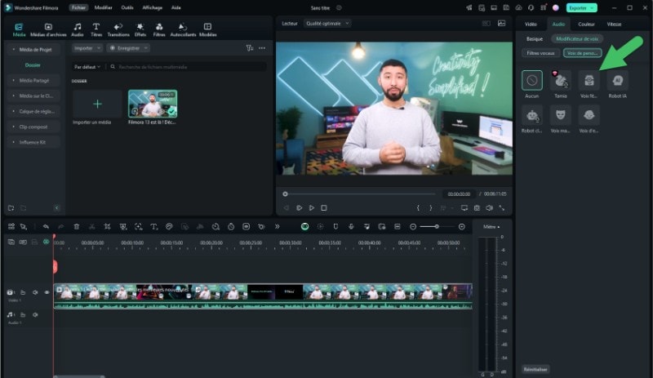Open the Mètre dropdown

491,227
